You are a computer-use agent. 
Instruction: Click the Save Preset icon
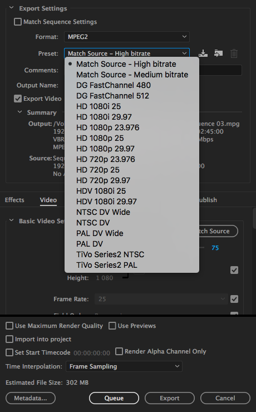pyautogui.click(x=203, y=53)
